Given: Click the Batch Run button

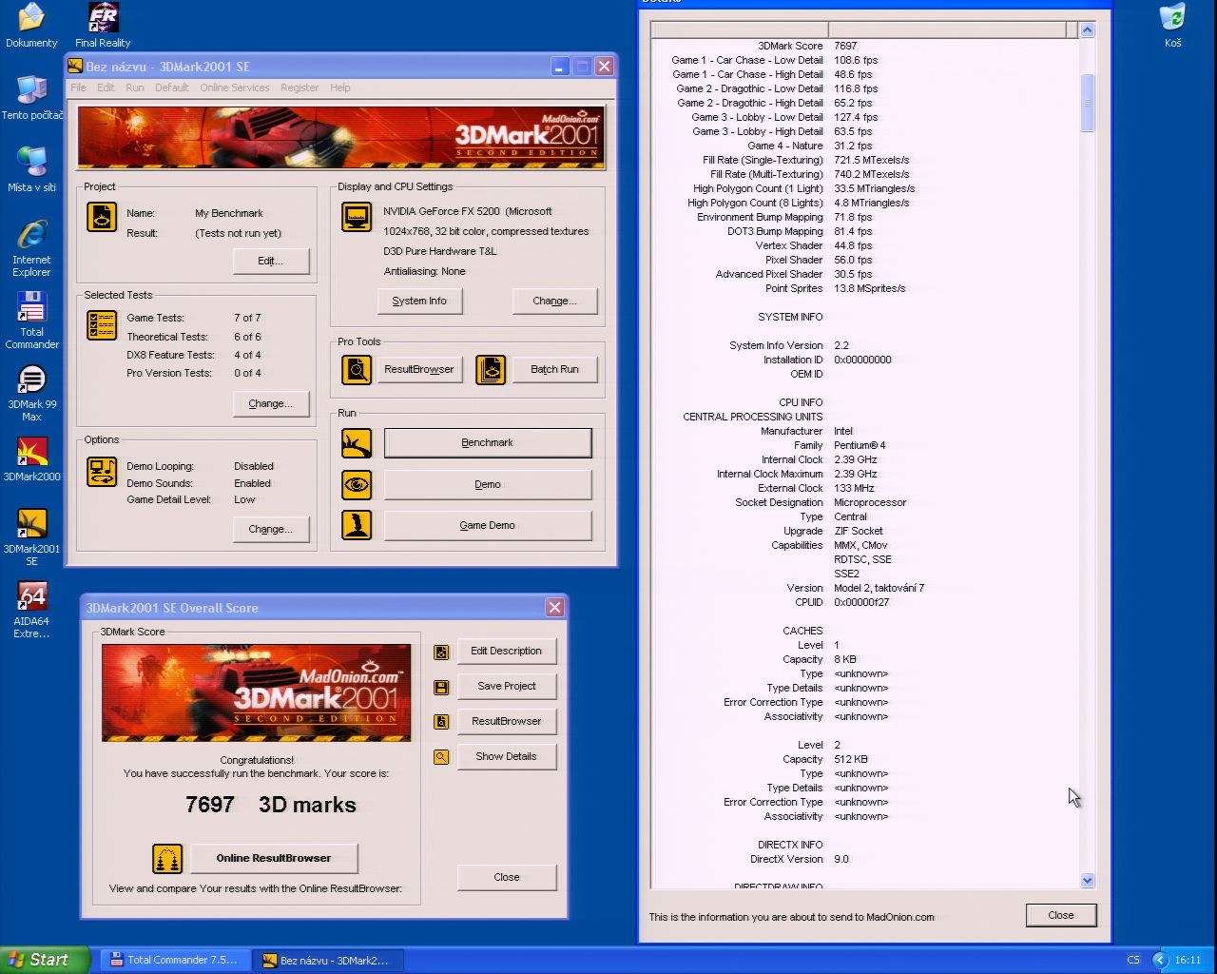Looking at the screenshot, I should click(x=555, y=369).
